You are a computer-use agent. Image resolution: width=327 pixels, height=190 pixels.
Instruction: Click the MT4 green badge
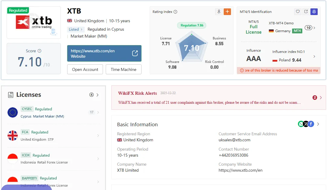point(297,31)
